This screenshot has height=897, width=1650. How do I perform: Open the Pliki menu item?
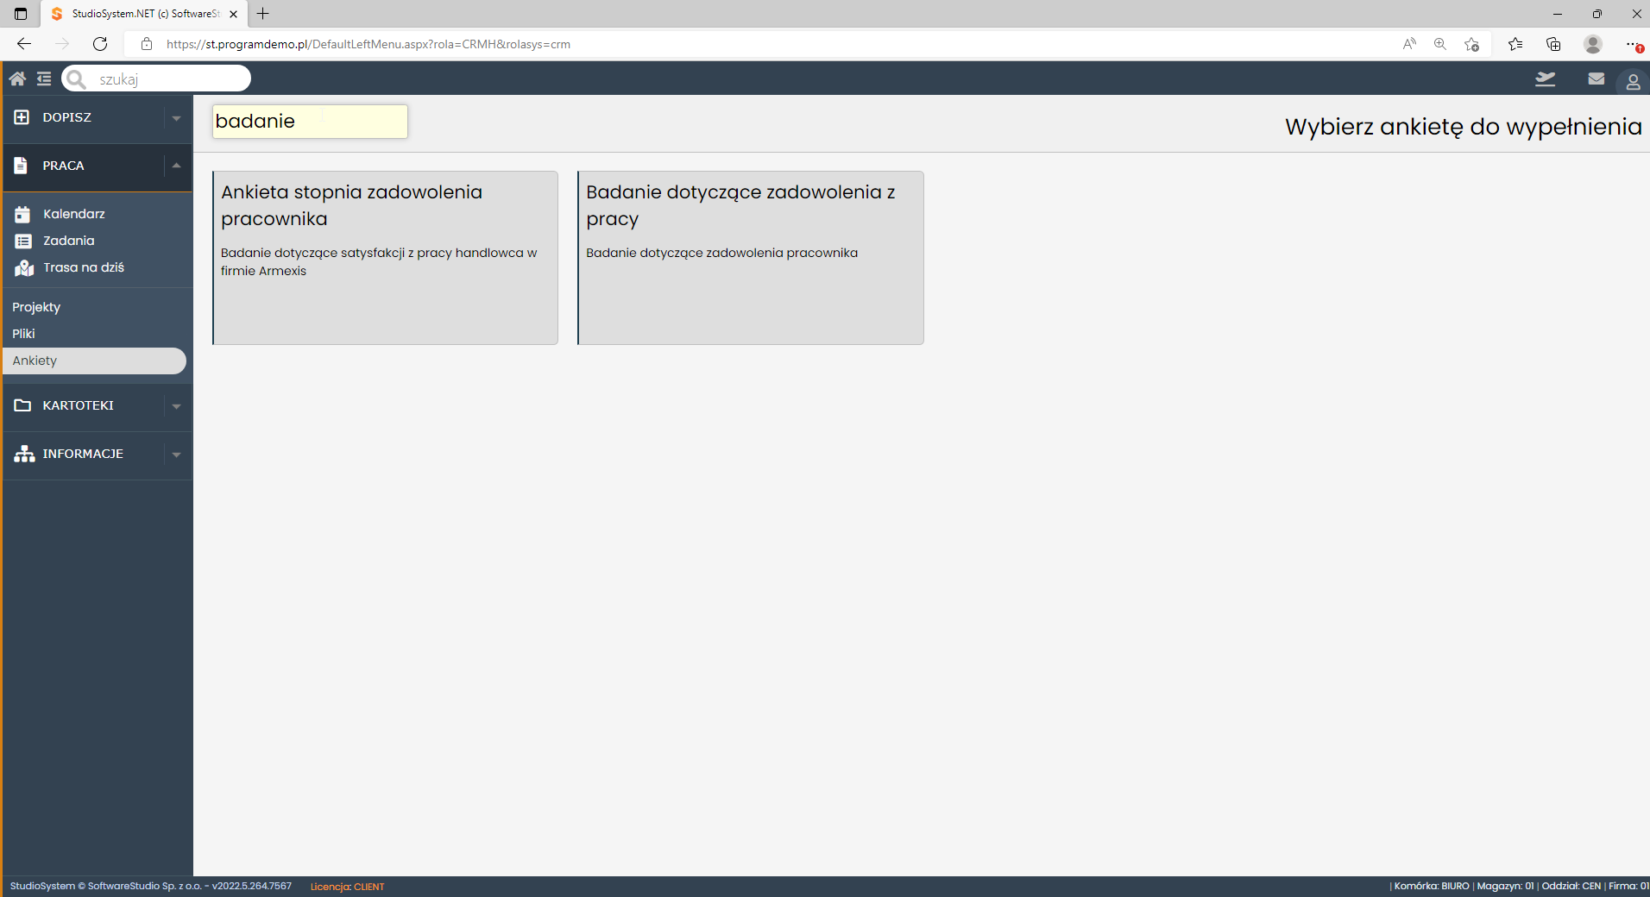pos(23,334)
